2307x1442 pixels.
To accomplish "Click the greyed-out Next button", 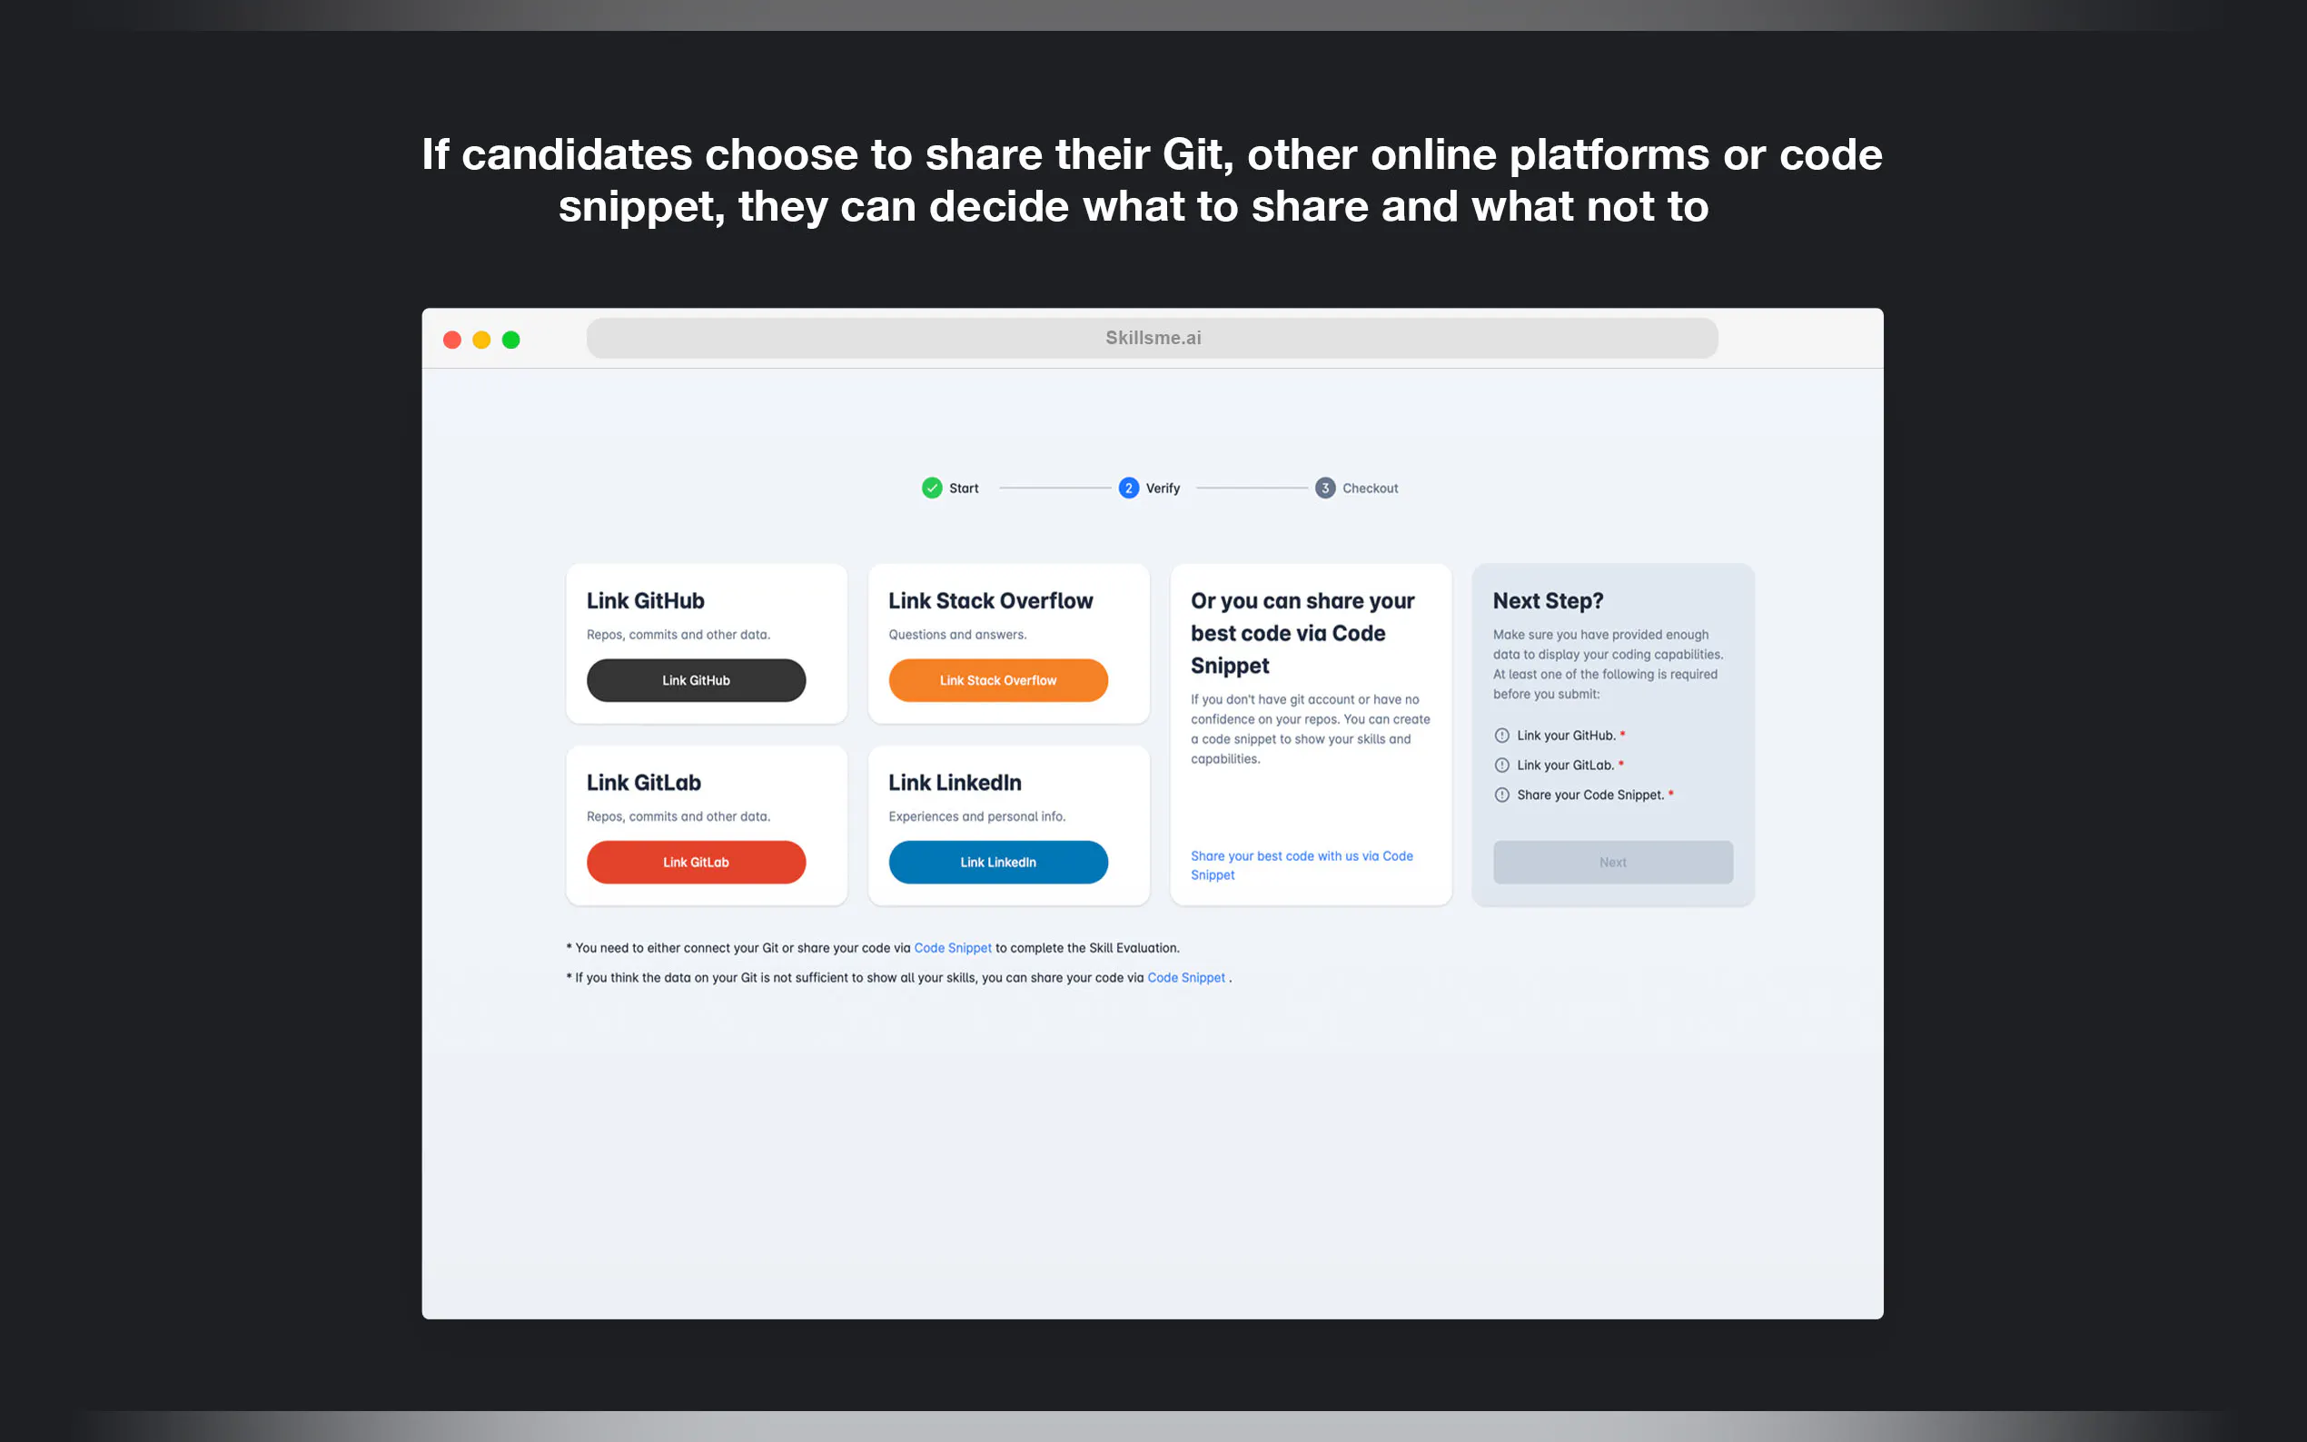I will click(1613, 862).
